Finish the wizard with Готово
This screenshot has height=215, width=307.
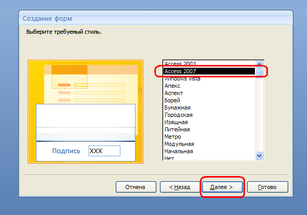[x=267, y=187]
